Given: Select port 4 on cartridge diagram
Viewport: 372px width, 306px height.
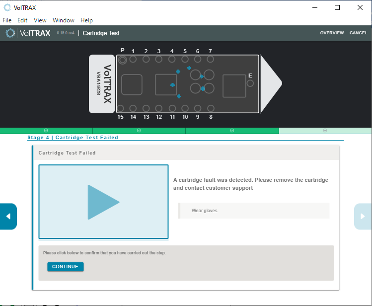Looking at the screenshot, I should (172, 59).
